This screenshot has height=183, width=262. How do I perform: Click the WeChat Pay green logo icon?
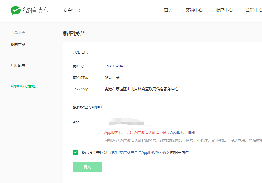coord(16,10)
